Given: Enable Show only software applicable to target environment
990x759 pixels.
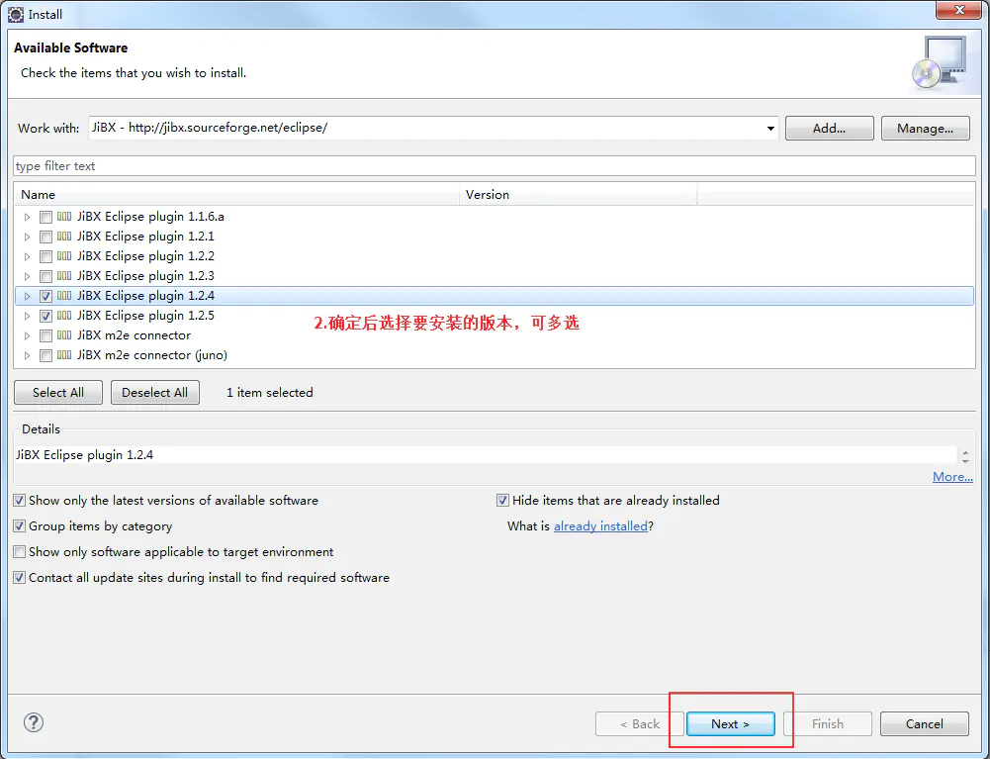Looking at the screenshot, I should [x=20, y=552].
